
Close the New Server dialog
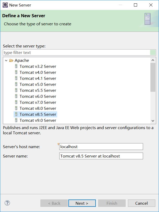tap(151, 5)
